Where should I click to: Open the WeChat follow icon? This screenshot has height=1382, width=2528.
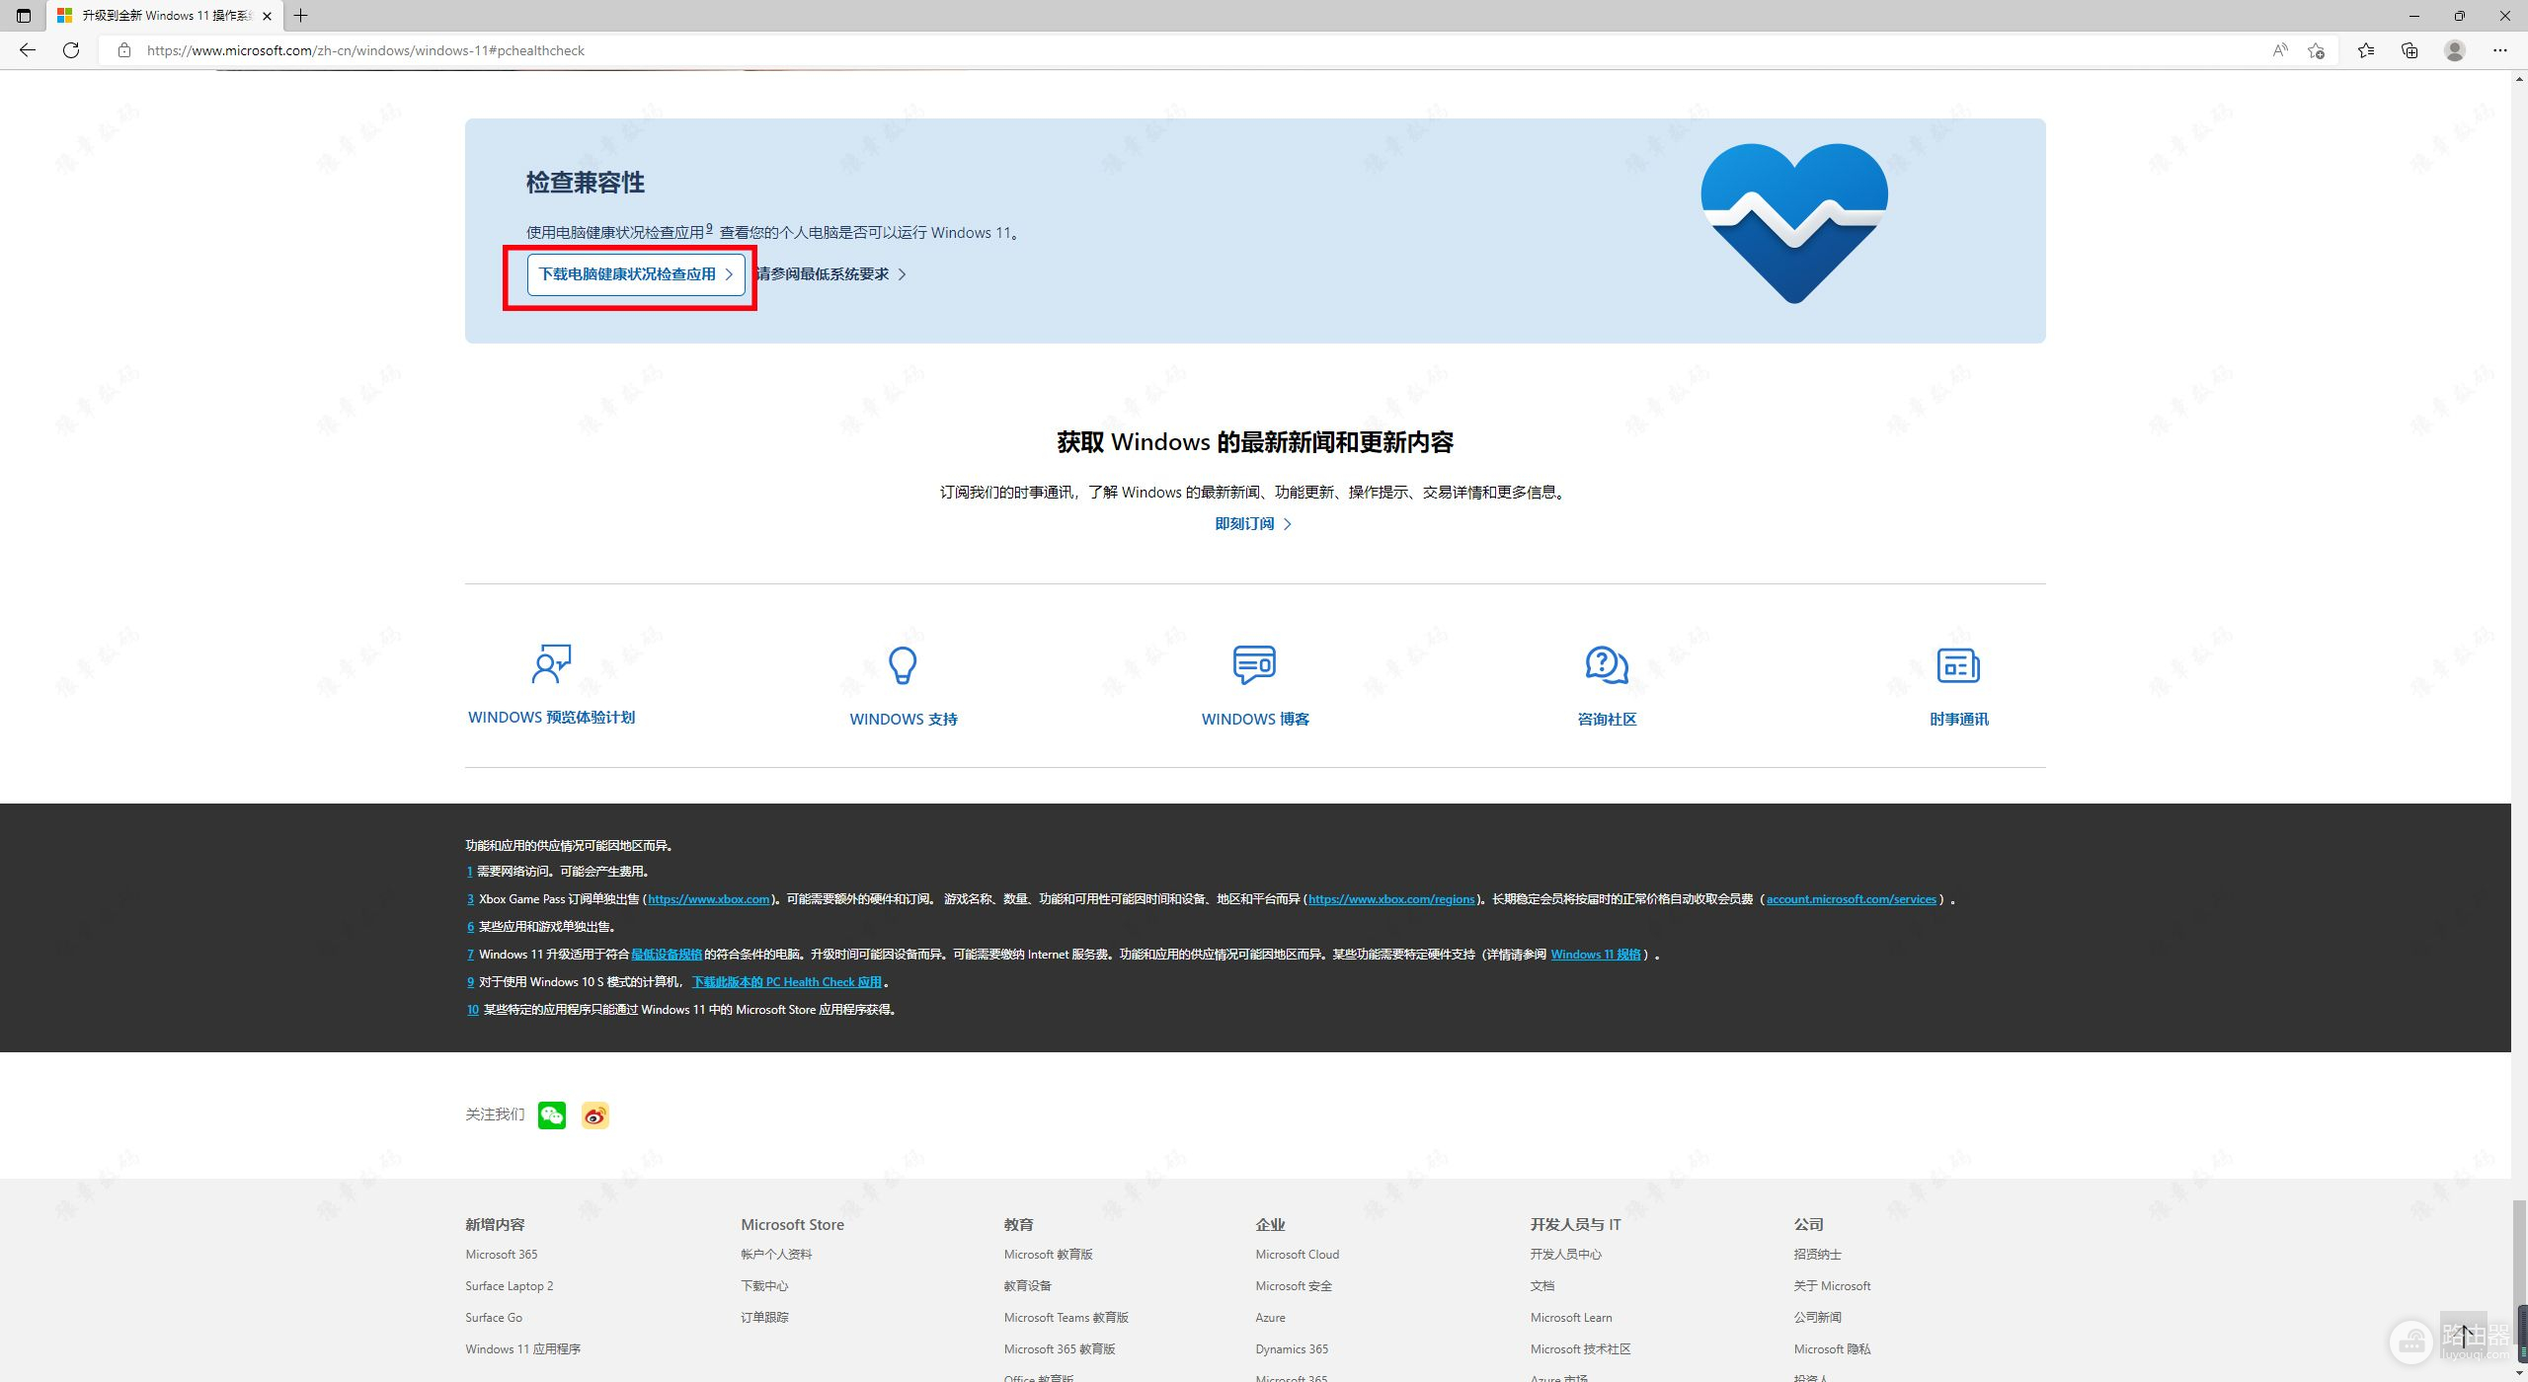tap(552, 1115)
